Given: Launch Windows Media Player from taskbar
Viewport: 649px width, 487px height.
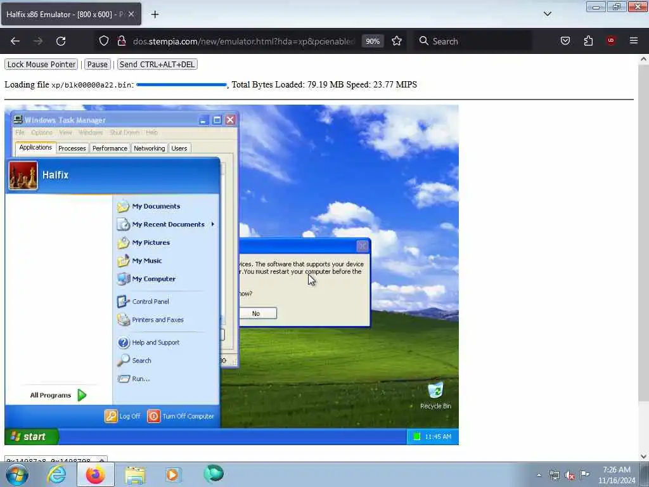Looking at the screenshot, I should [173, 474].
